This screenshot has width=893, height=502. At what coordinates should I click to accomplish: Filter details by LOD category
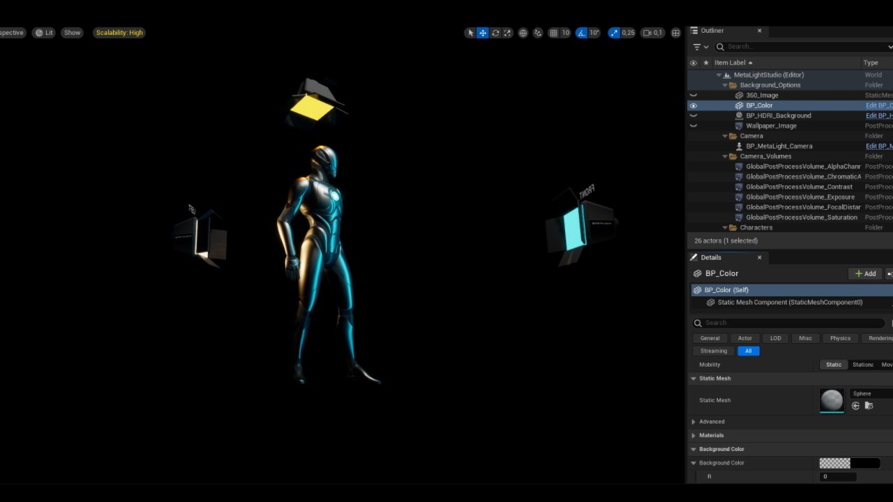(x=776, y=338)
